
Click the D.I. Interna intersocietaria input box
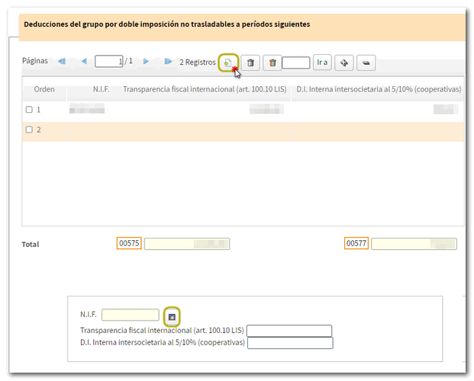point(291,343)
